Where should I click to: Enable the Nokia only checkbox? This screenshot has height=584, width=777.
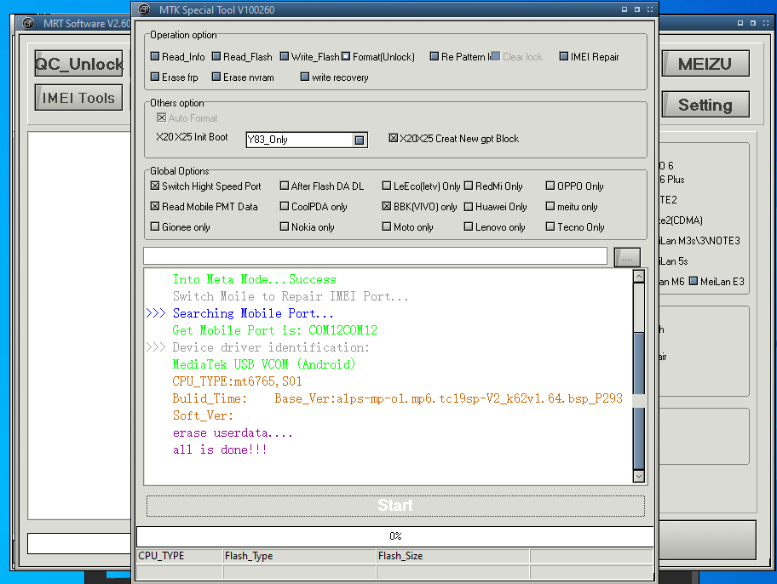(285, 226)
